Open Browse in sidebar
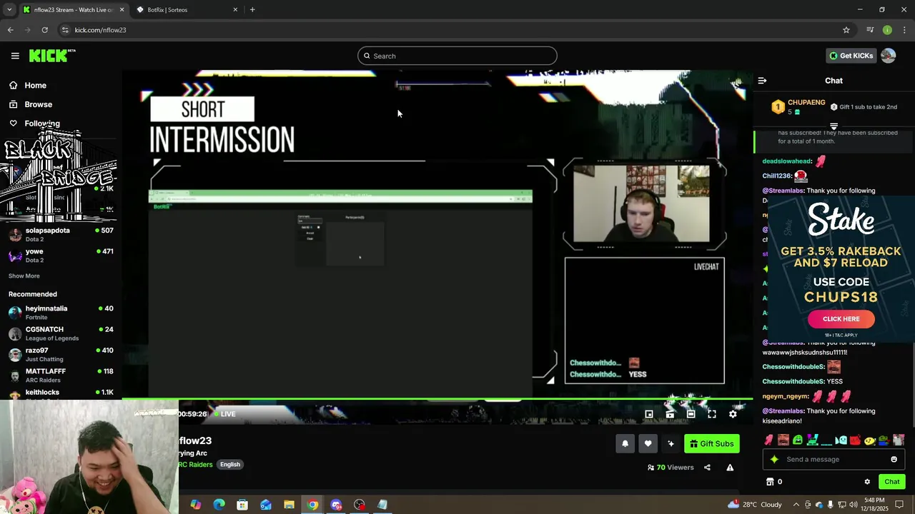 pos(38,104)
